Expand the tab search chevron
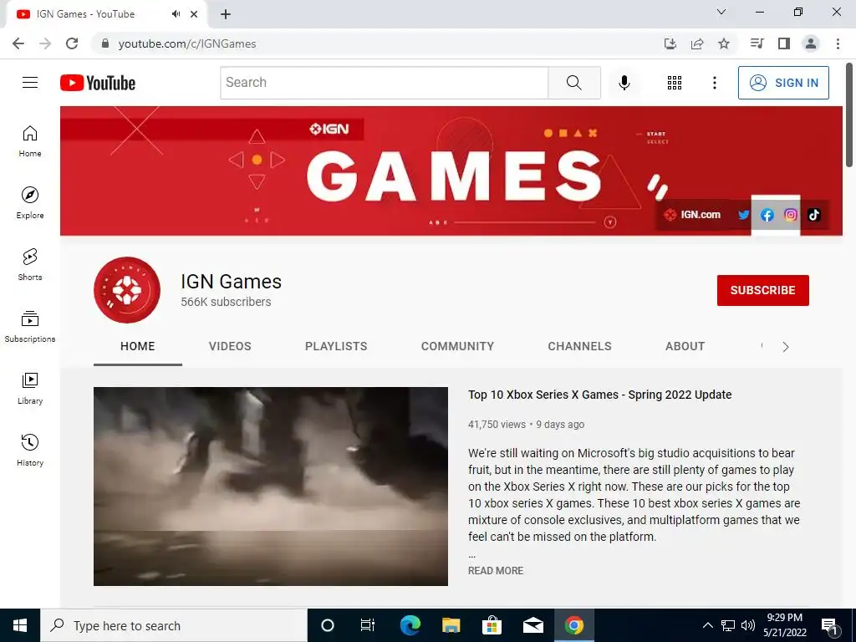This screenshot has height=642, width=856. click(721, 12)
